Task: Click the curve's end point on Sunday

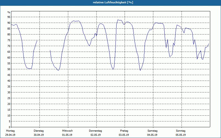Action: coord(209,44)
